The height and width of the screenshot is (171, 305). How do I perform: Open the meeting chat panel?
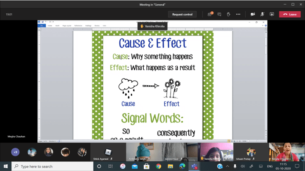219,14
